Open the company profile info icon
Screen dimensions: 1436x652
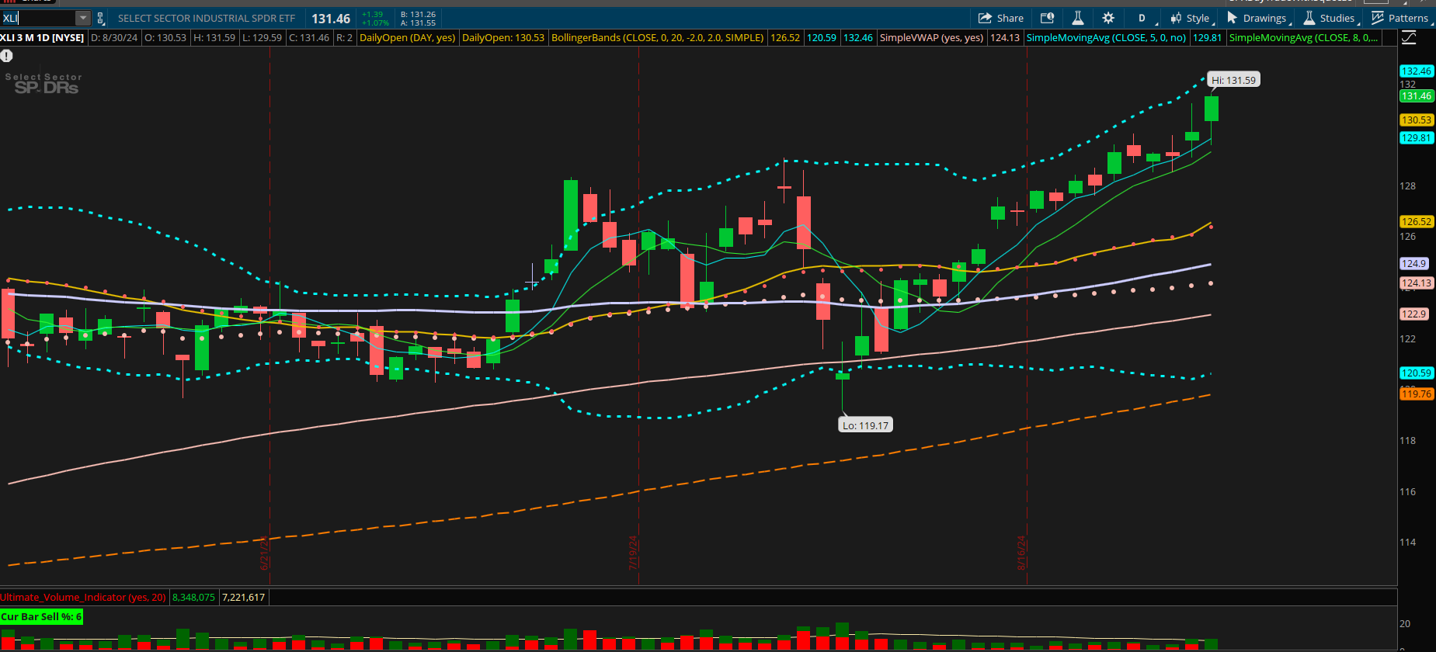point(1047,18)
